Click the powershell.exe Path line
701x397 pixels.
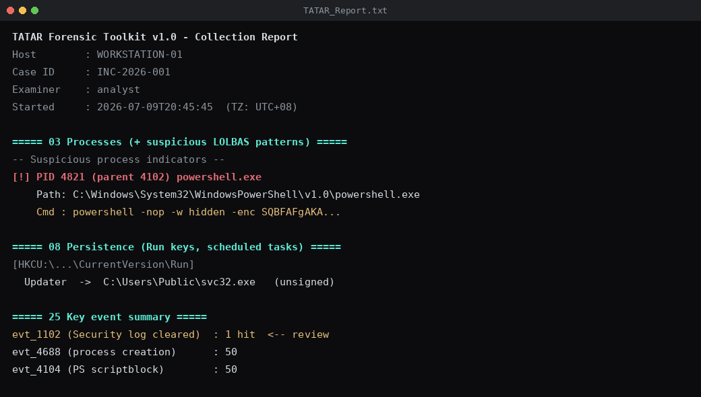[x=228, y=194]
